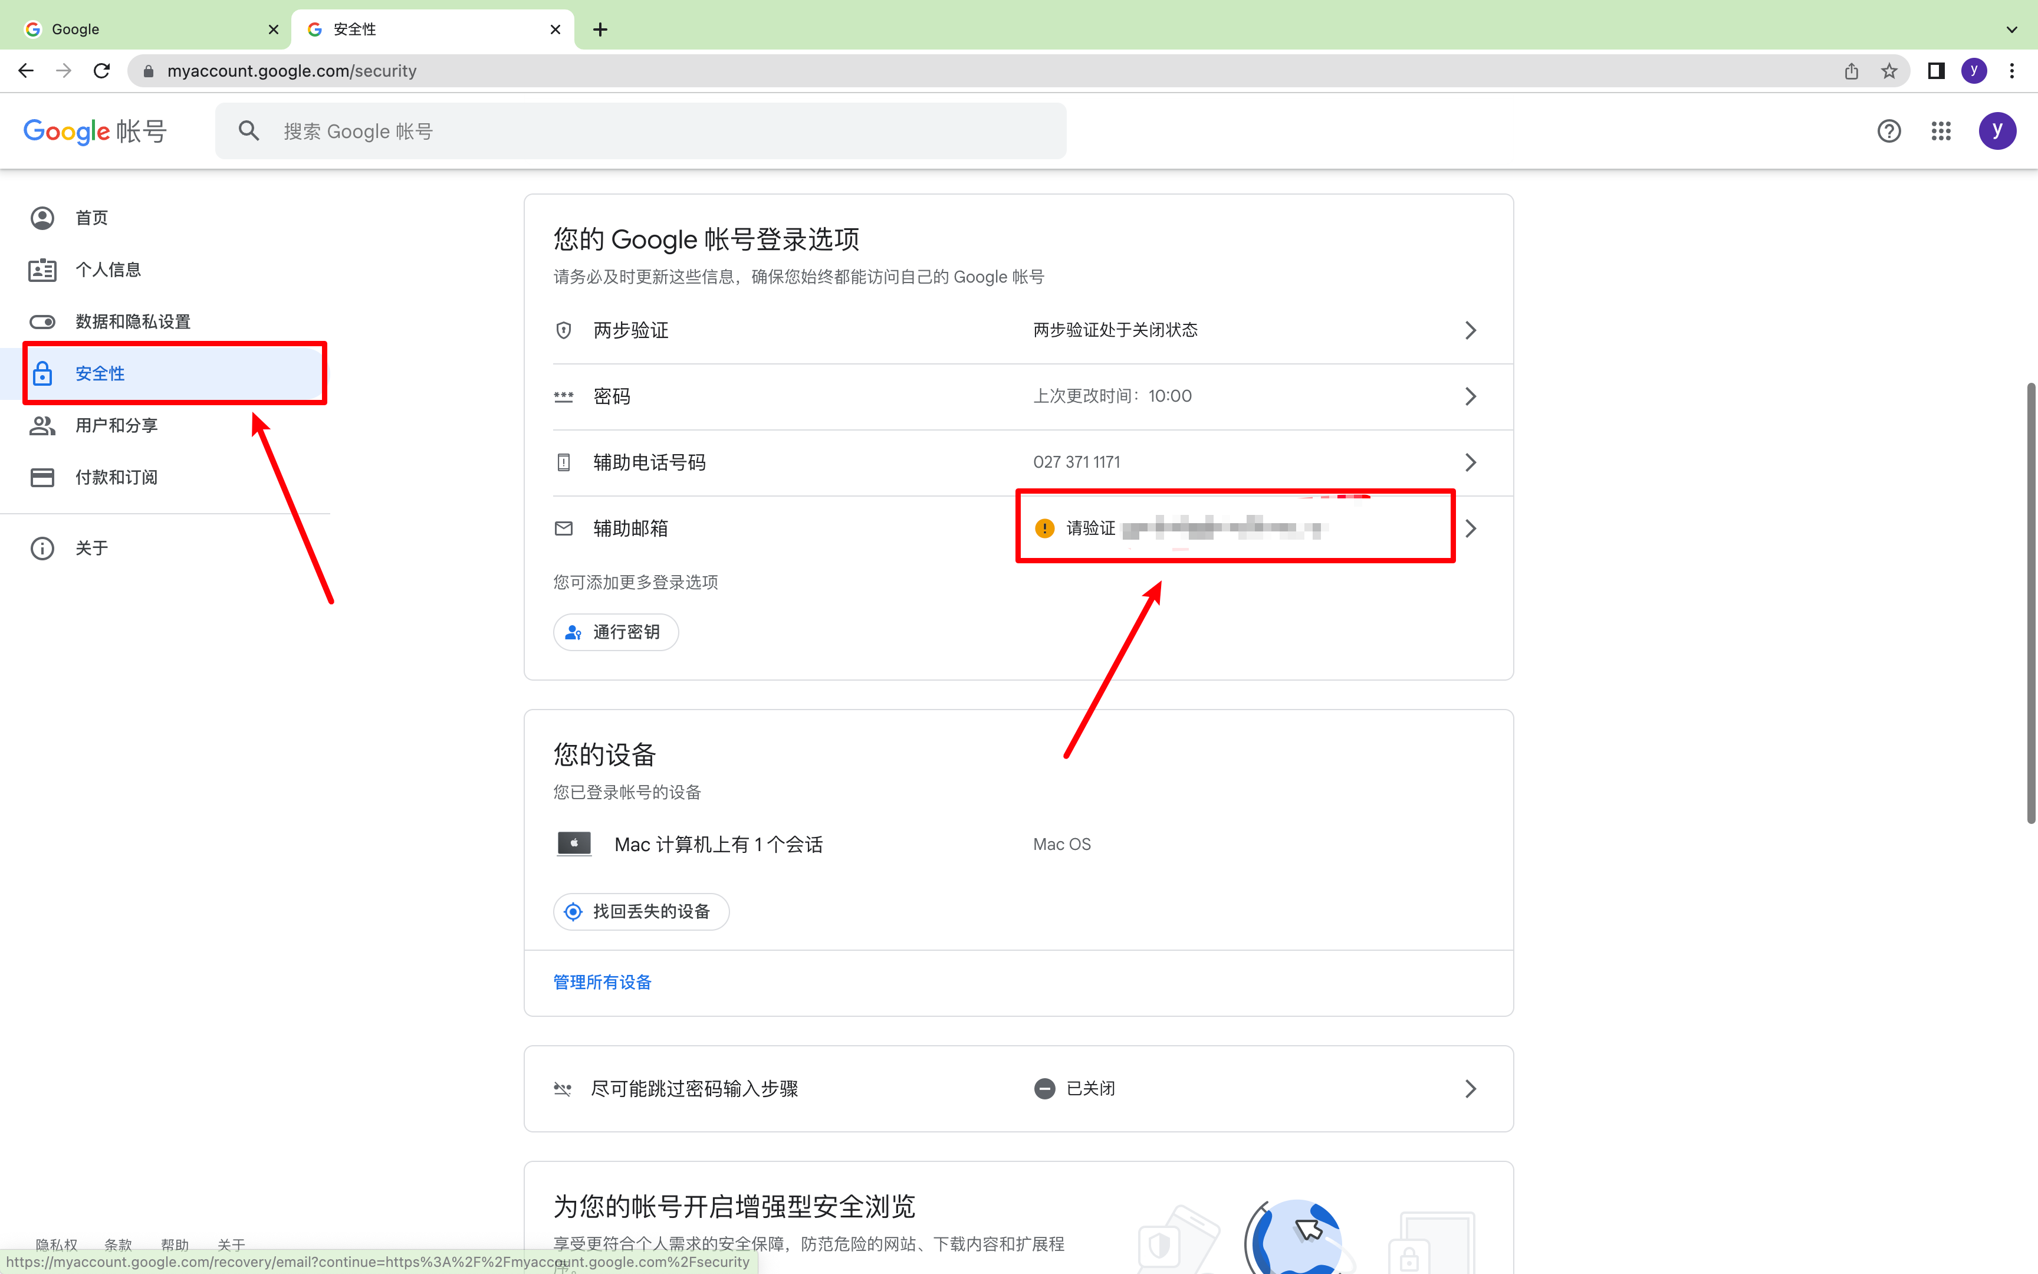2038x1274 pixels.
Task: Open the Google apps grid
Action: coord(1941,130)
